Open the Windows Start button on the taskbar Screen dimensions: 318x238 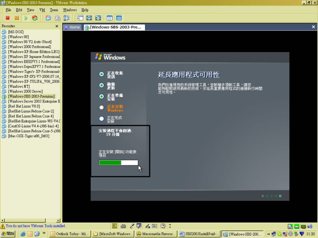[x=8, y=234]
